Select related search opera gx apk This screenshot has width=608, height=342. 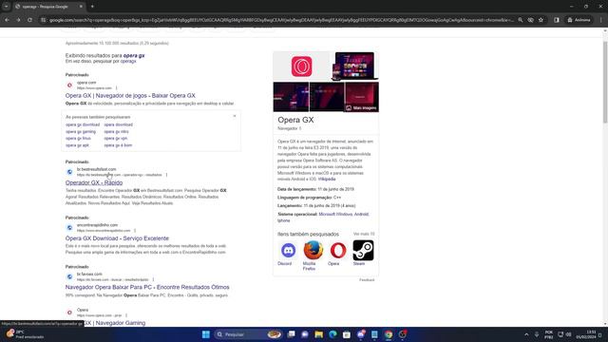click(x=77, y=145)
